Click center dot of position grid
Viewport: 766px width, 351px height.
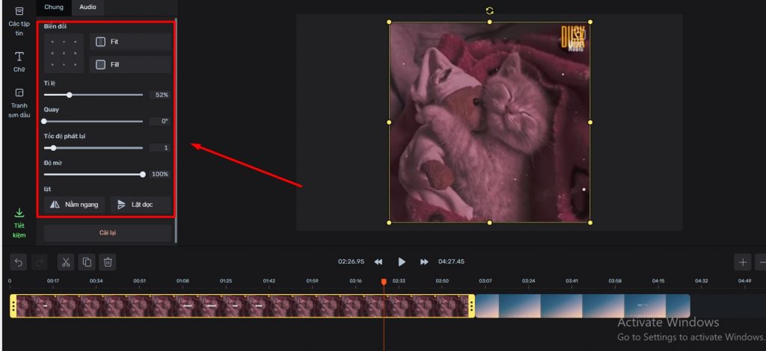[64, 53]
